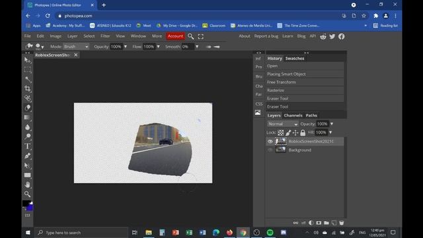The image size is (423, 238).
Task: Add a layer mask icon
Action: tap(319, 223)
